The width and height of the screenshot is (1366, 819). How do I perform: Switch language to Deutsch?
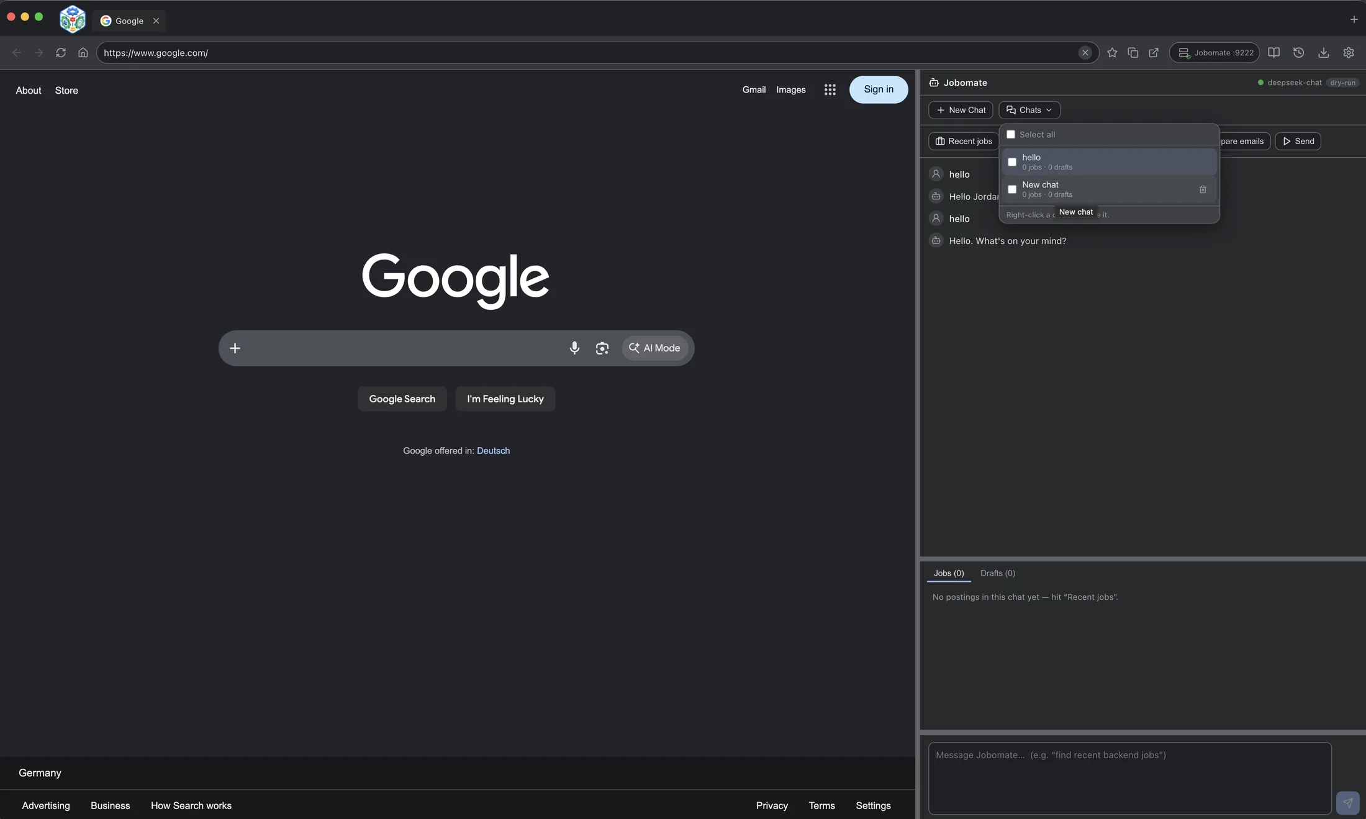tap(493, 451)
